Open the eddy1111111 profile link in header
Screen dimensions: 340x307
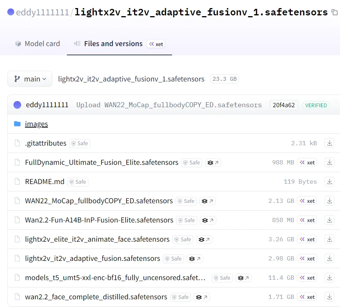tap(42, 12)
